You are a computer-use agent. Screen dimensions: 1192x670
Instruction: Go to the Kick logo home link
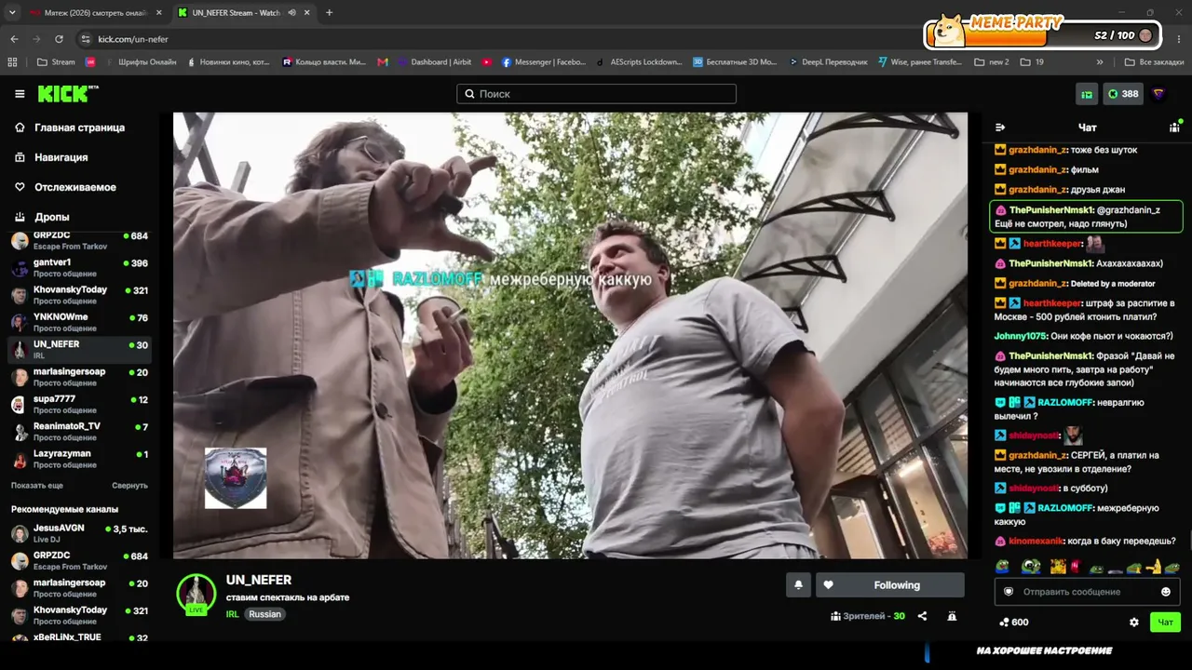[x=67, y=94]
